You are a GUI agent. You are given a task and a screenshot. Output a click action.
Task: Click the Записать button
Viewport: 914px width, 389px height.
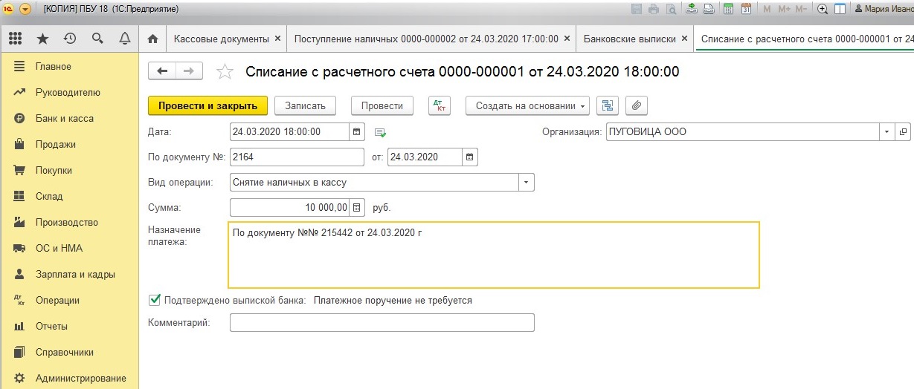[x=306, y=105]
